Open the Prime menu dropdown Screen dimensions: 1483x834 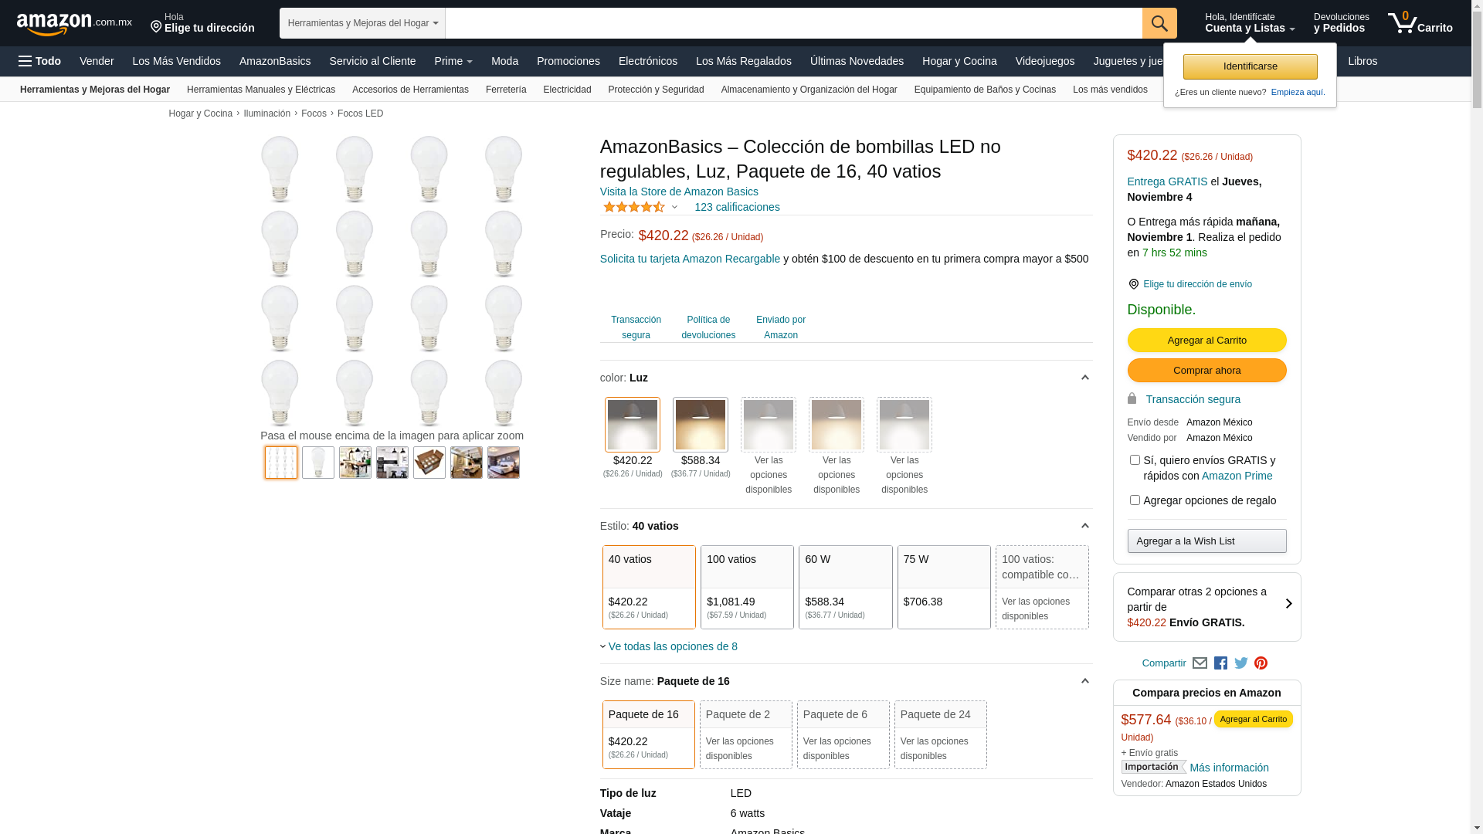[453, 61]
